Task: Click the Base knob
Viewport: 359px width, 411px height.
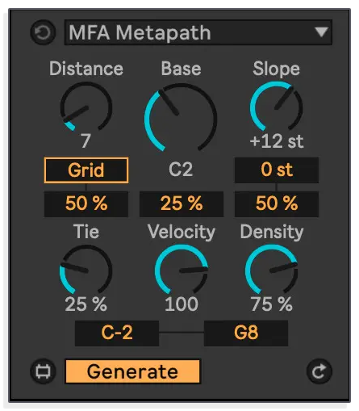Action: click(x=181, y=117)
